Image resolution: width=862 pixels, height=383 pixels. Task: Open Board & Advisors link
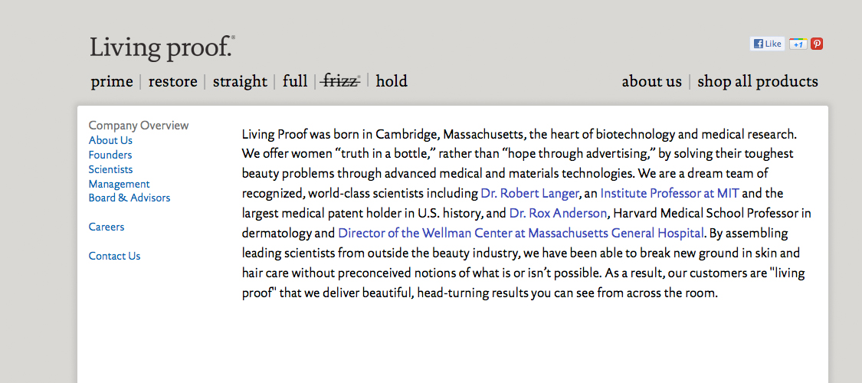tap(129, 198)
